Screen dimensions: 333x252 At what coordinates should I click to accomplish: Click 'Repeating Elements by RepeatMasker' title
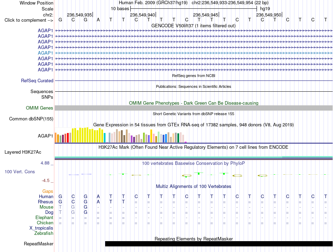coord(194,239)
